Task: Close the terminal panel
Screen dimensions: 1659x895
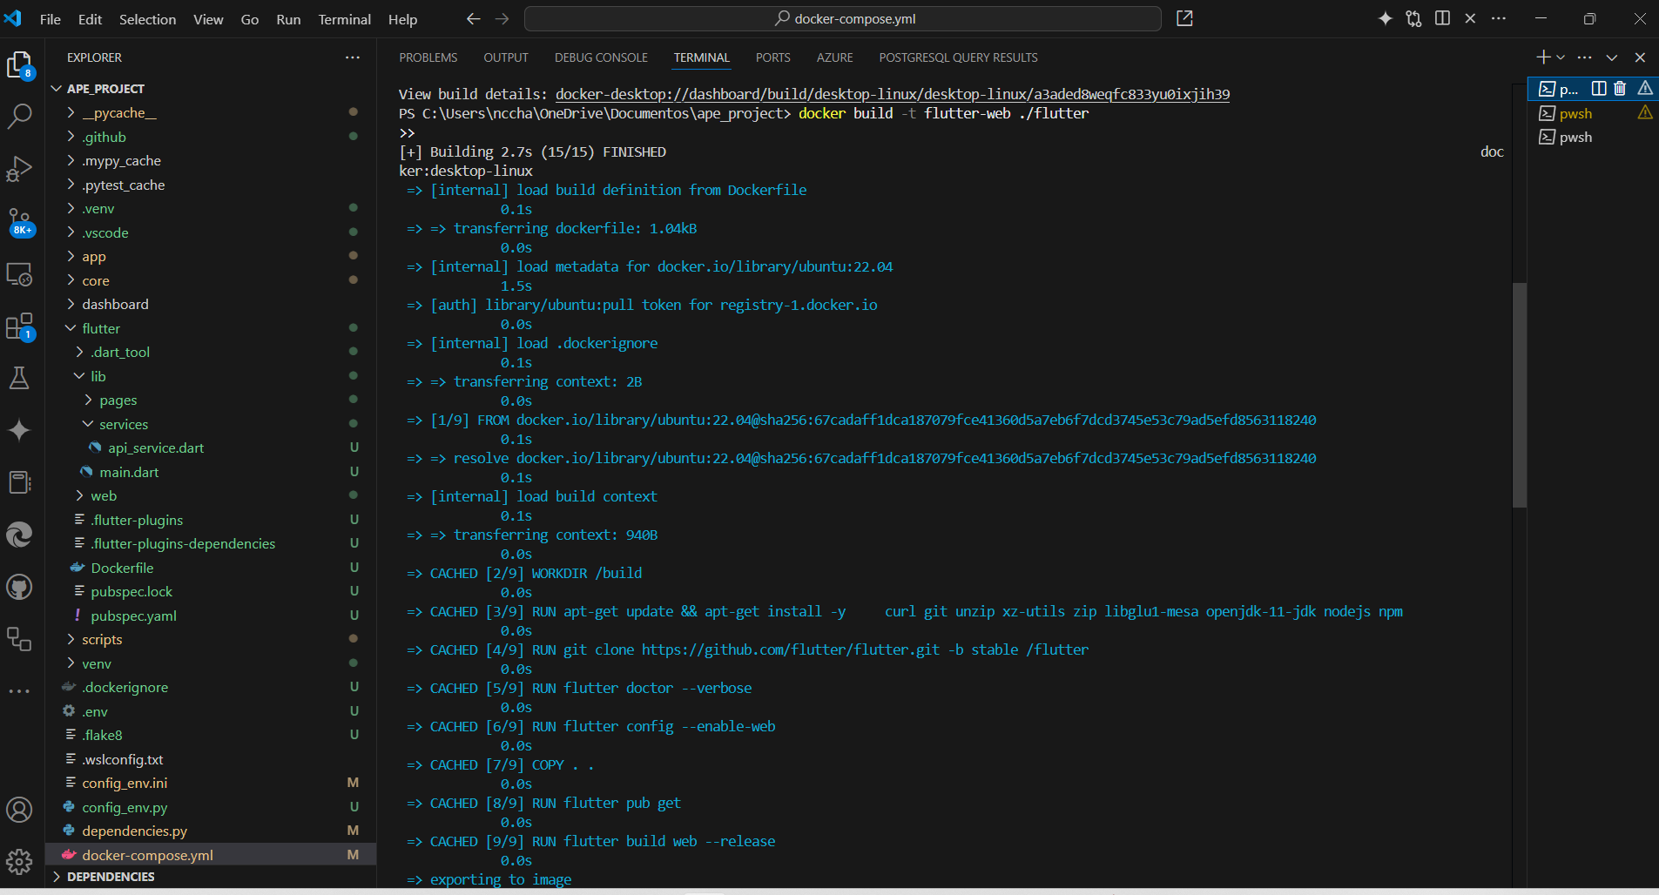Action: coord(1640,57)
